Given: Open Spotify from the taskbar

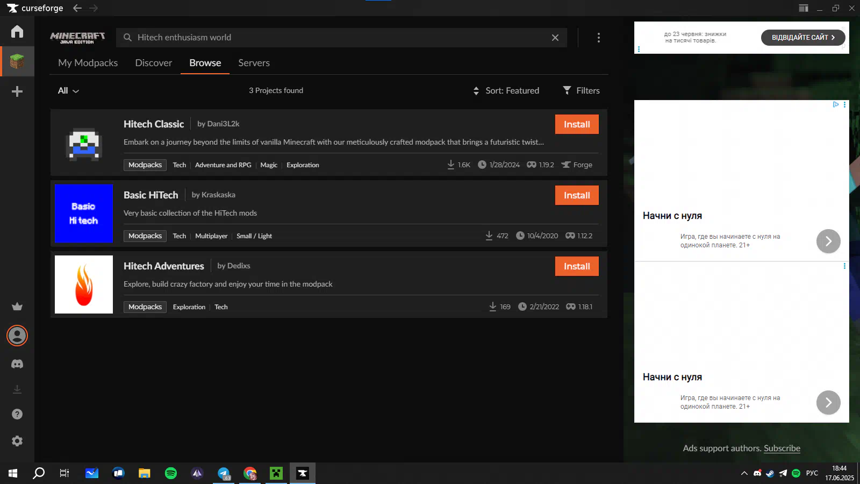Looking at the screenshot, I should pos(171,473).
